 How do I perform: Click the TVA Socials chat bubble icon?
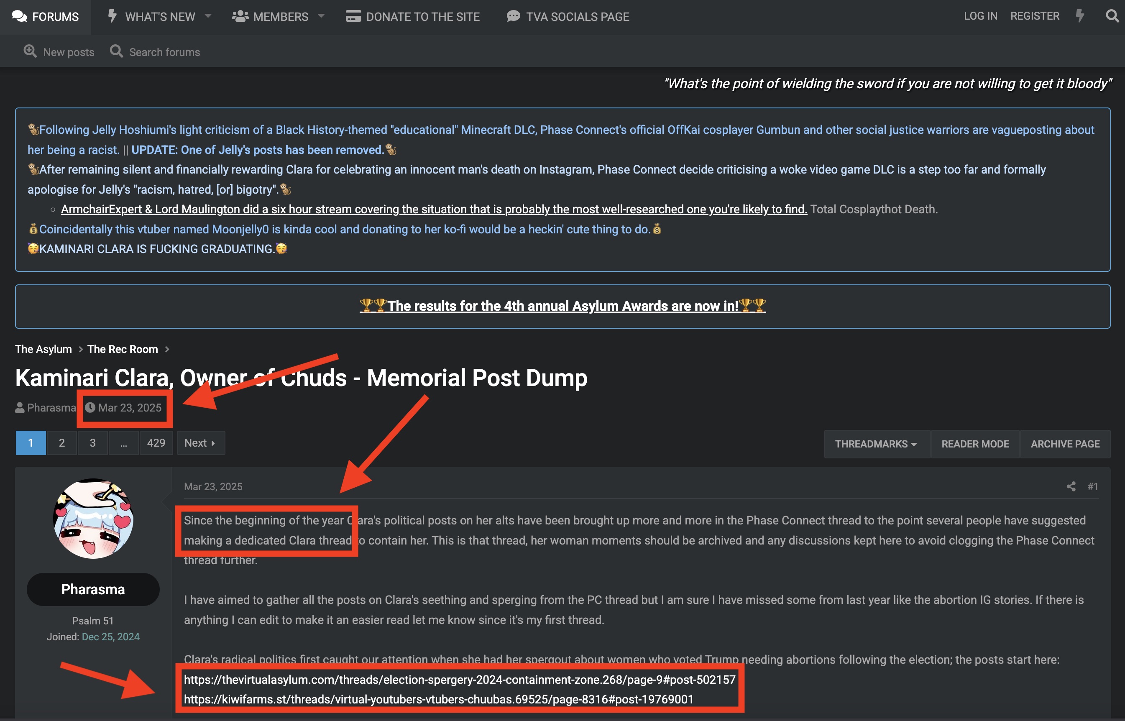pyautogui.click(x=513, y=16)
